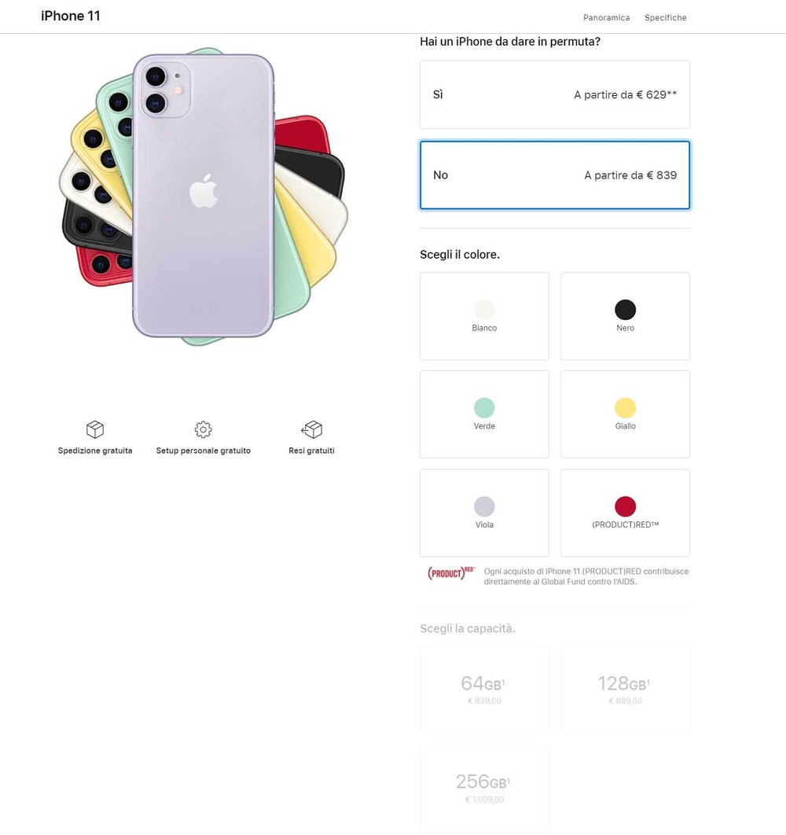Choose 64GB capacity at € 839,00
786x835 pixels.
pyautogui.click(x=485, y=690)
